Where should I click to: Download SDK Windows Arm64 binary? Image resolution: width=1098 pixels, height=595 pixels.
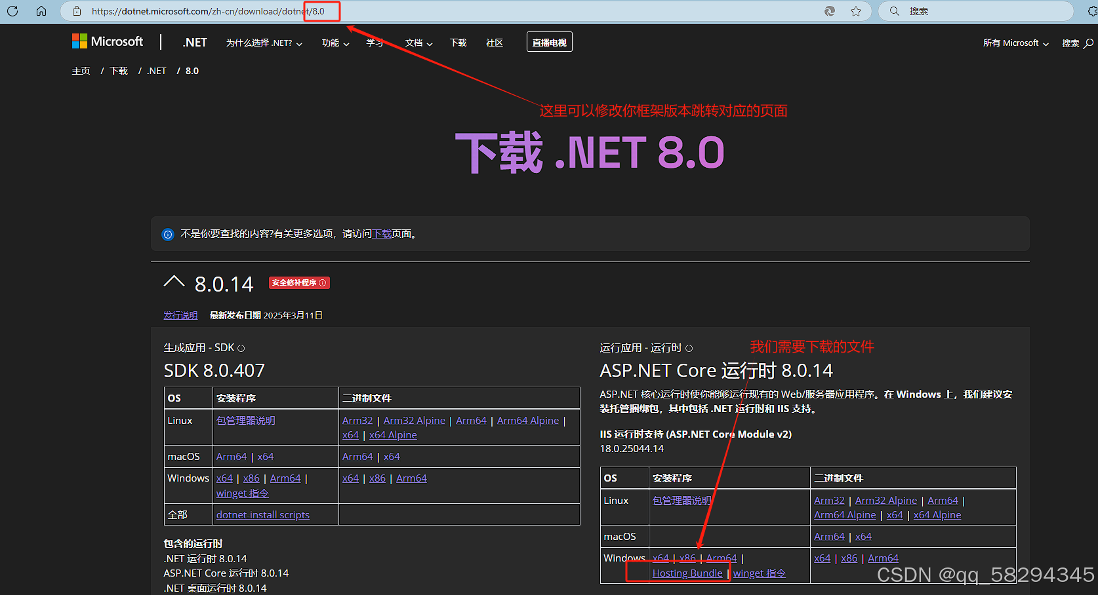point(411,478)
